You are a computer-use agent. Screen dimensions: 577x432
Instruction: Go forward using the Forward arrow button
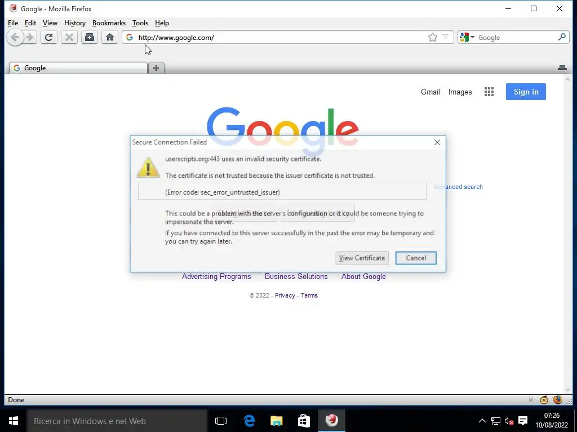tap(30, 38)
